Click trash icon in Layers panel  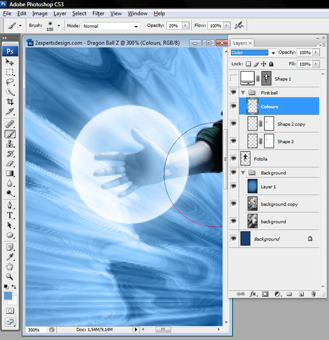(x=313, y=294)
